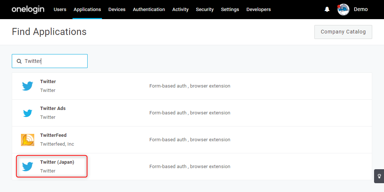The width and height of the screenshot is (384, 192).
Task: Click auth type text in Twitter (Japan) row
Action: (190, 167)
